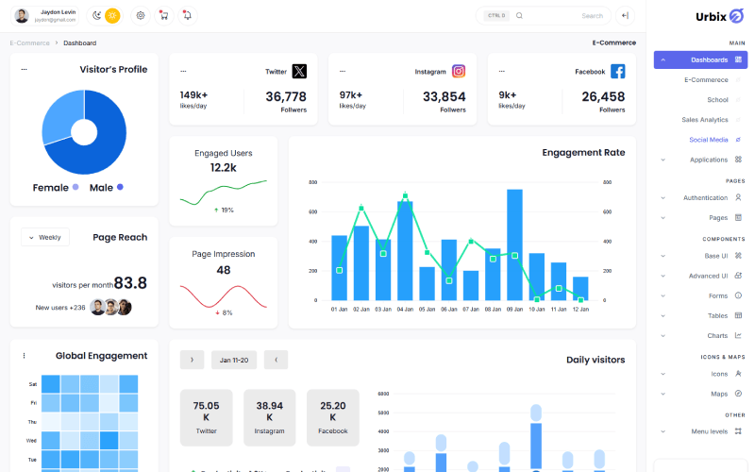Click the Facebook logo icon

tap(617, 71)
